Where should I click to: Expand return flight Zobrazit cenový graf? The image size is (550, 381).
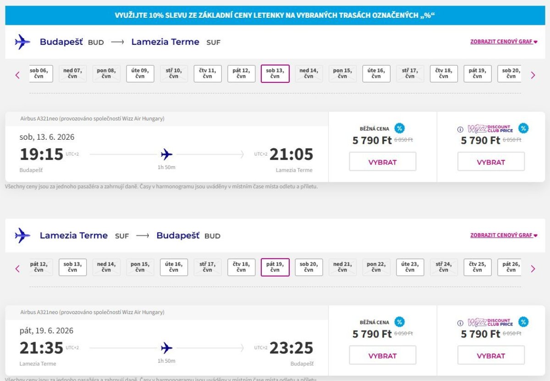[x=503, y=235]
